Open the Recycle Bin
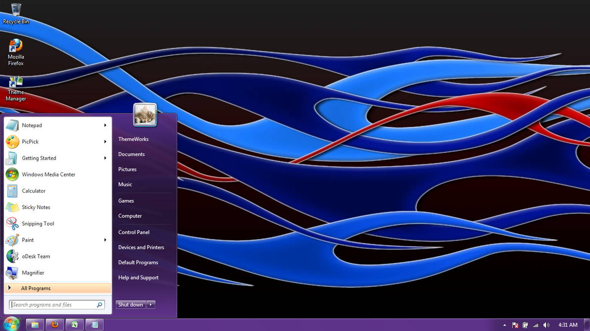The image size is (590, 331). (15, 10)
